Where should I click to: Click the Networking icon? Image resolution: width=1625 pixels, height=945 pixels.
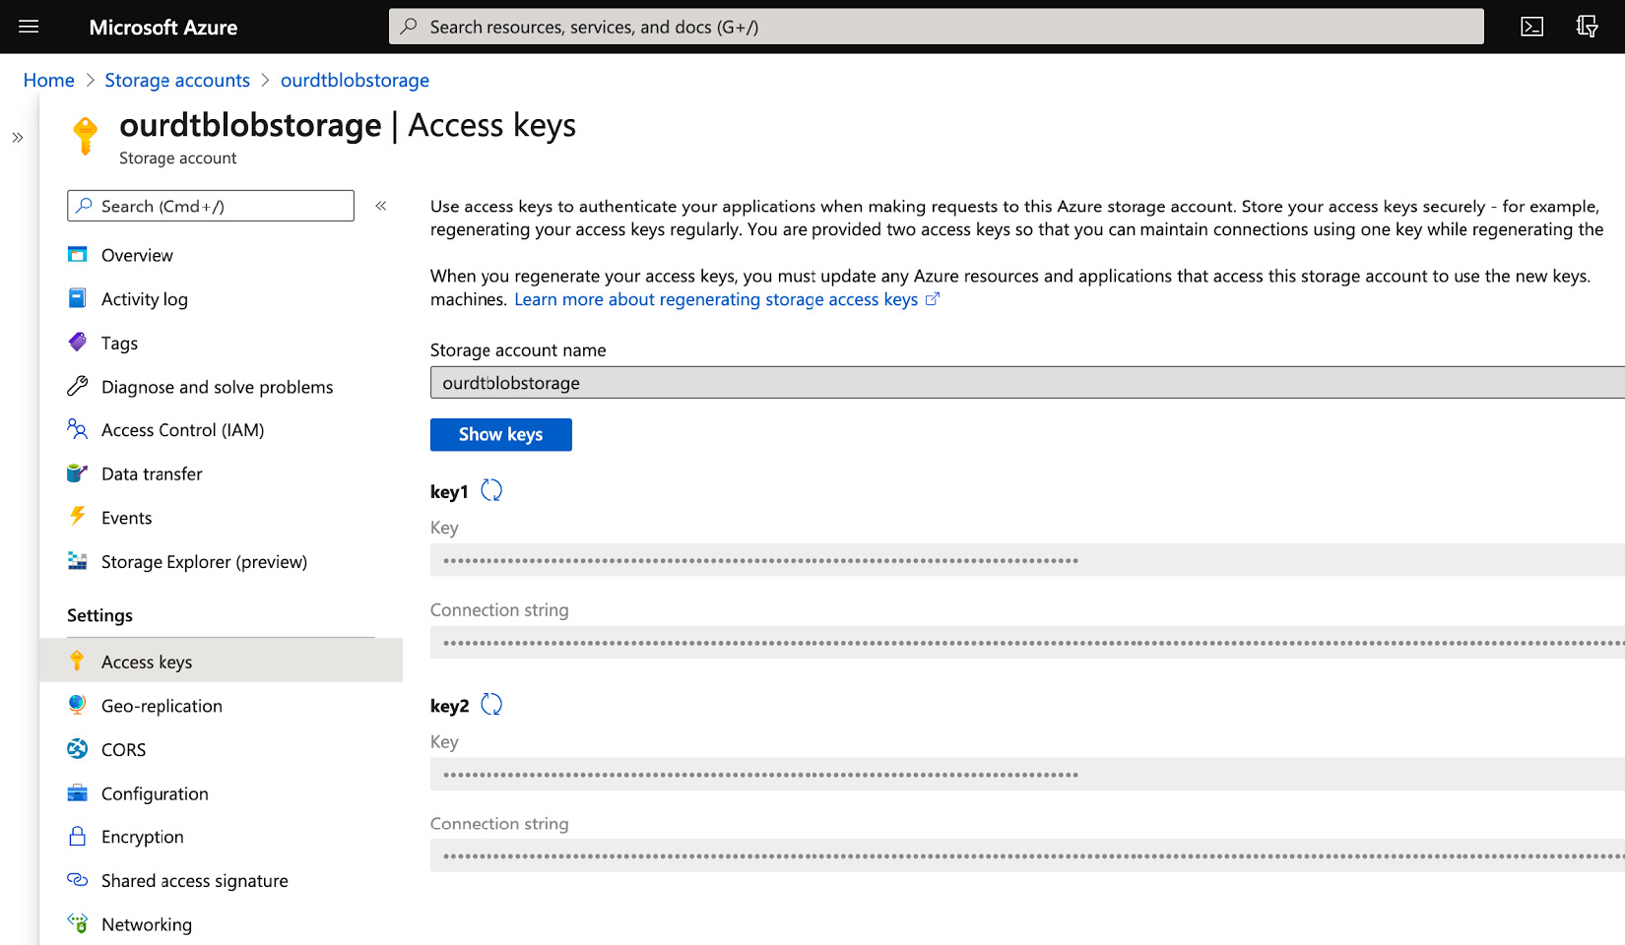coord(77,923)
